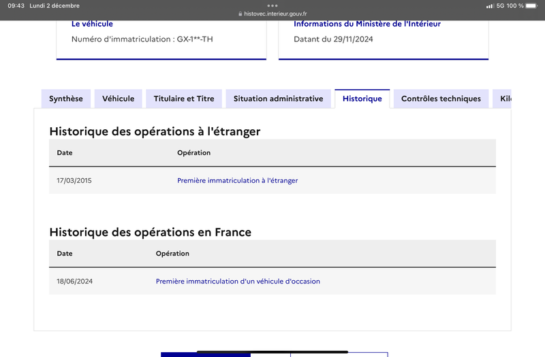545x357 pixels.
Task: Click 'Informations du Ministère de l'Intérieur' heading
Action: coord(367,24)
